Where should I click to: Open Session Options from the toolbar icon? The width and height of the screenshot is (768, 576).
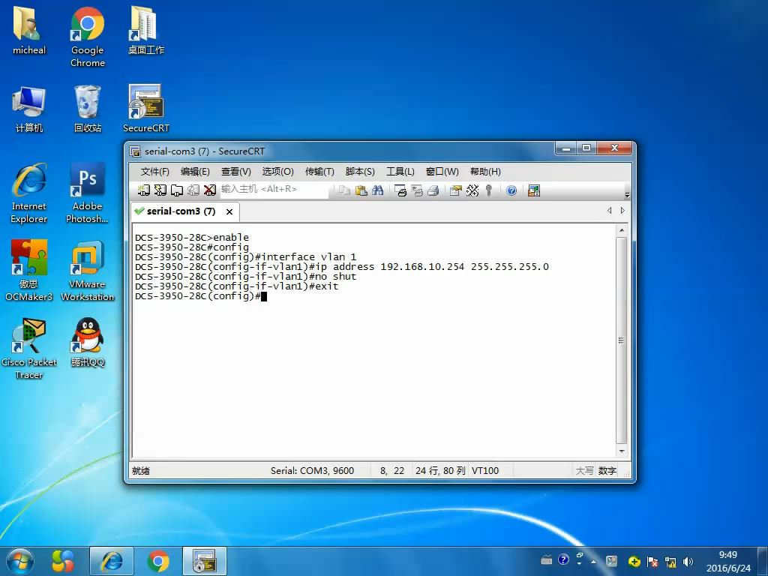point(455,190)
